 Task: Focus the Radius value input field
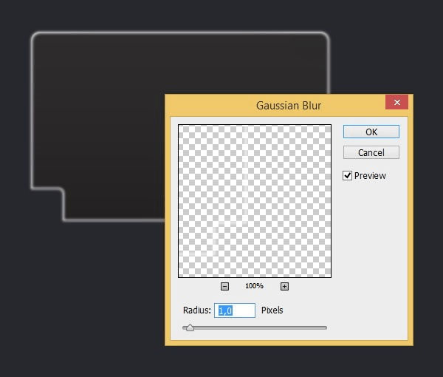(x=235, y=310)
